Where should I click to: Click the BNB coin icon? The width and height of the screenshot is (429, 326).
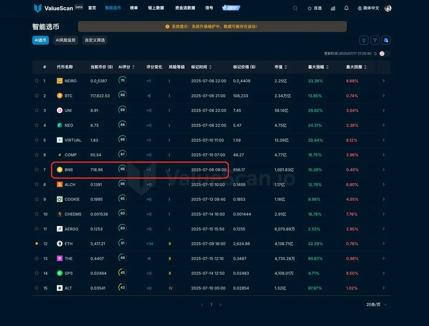point(60,170)
